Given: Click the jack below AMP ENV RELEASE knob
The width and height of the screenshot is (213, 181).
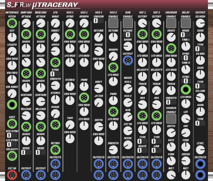Looking at the screenshot, I should 26,127.
